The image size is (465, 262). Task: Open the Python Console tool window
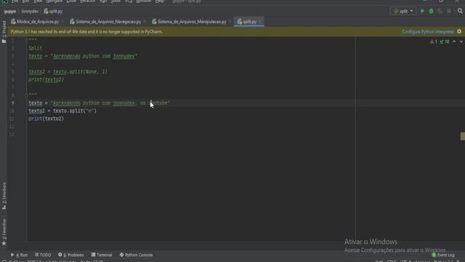(136, 255)
